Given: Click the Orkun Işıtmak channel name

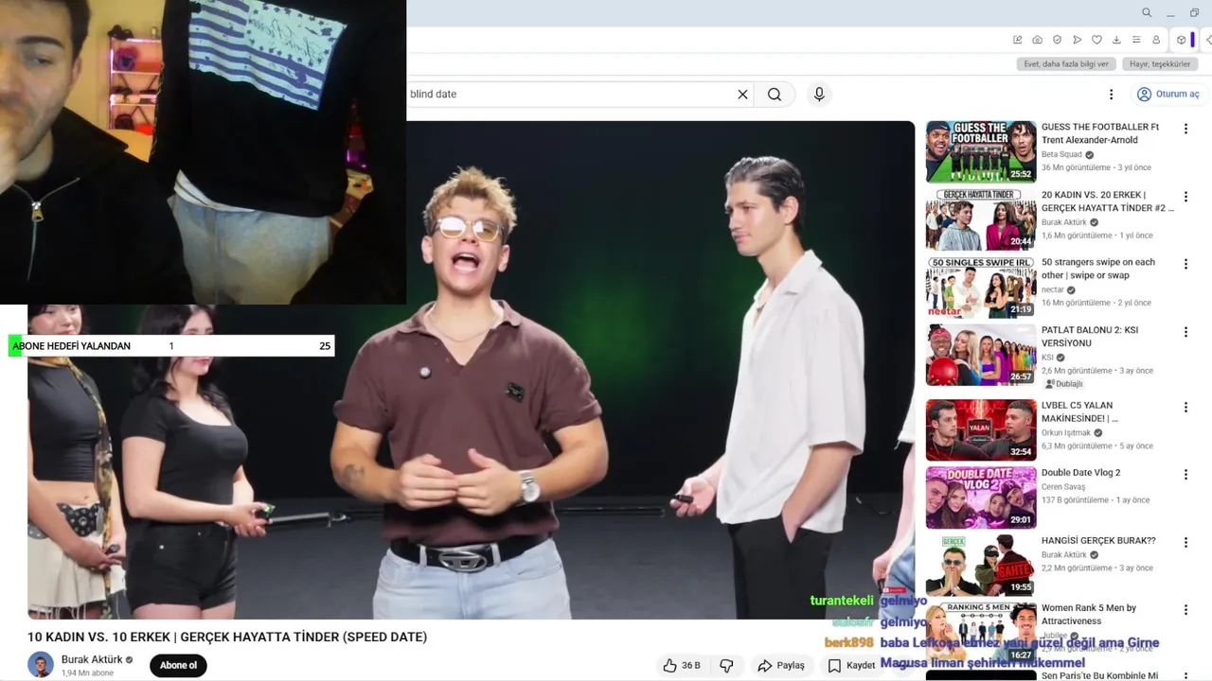Looking at the screenshot, I should [1066, 432].
